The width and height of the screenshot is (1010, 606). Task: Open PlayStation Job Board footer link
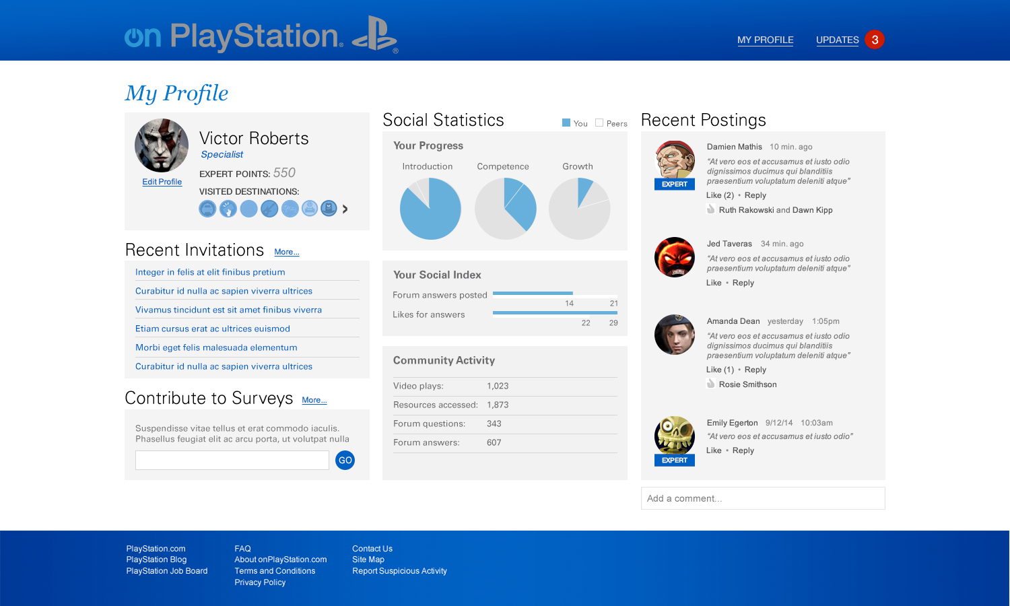(167, 571)
